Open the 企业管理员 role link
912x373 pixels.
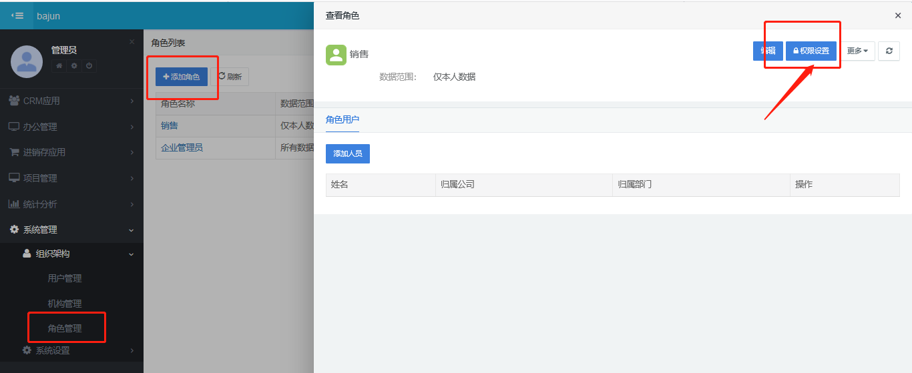pos(182,147)
